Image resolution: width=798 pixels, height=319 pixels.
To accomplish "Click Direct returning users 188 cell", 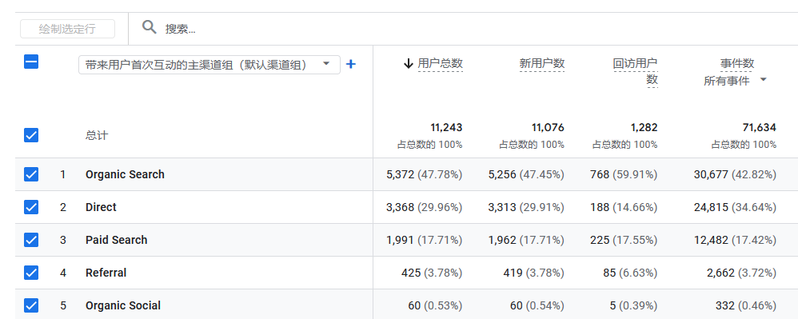I will [x=624, y=207].
